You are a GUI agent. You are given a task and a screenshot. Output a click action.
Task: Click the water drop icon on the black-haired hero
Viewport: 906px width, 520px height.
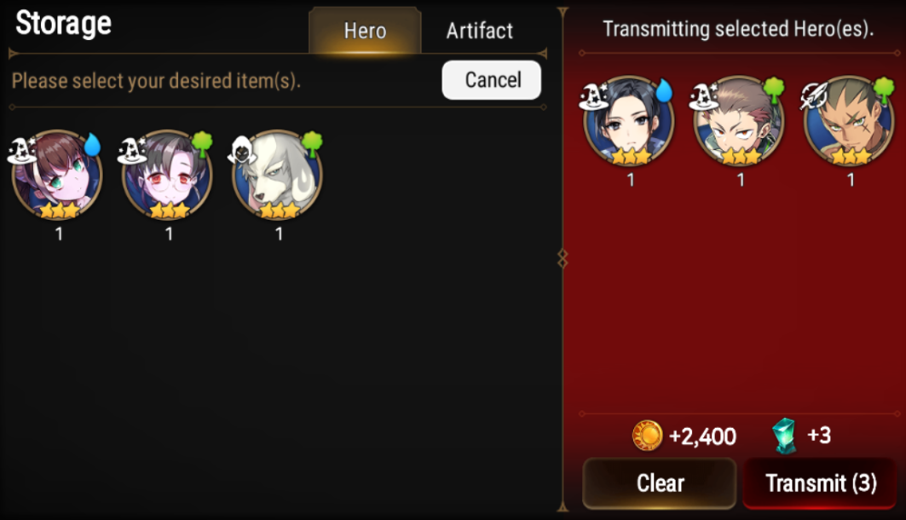coord(664,90)
